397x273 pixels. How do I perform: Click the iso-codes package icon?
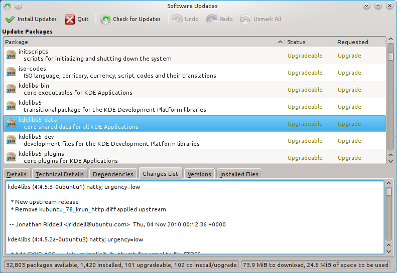pyautogui.click(x=11, y=72)
